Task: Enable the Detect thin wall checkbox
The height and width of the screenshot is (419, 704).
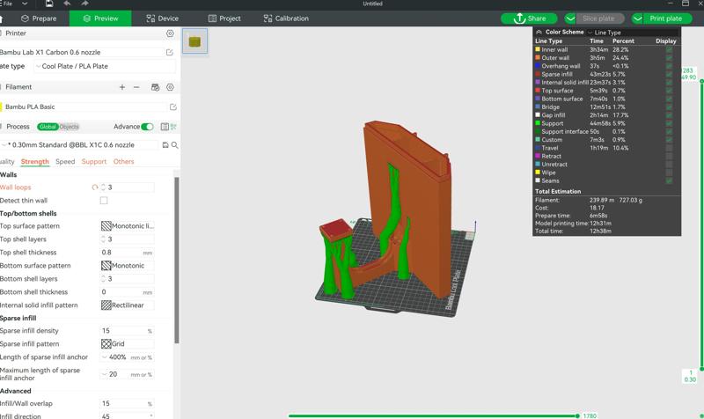Action: [x=104, y=201]
